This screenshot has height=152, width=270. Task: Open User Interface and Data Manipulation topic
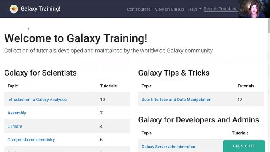pos(176,100)
